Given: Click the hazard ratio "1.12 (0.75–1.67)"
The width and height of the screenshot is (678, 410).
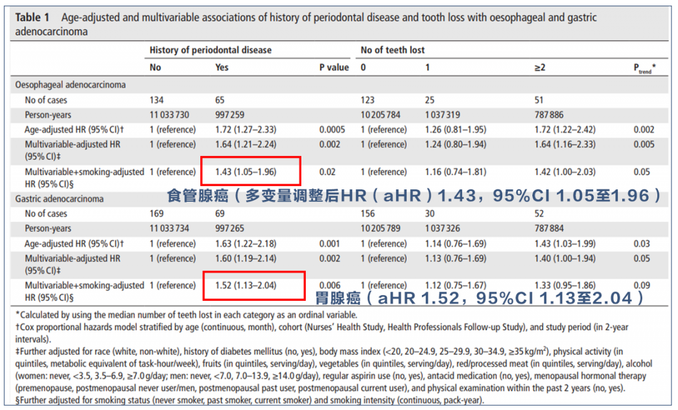Looking at the screenshot, I should (455, 285).
